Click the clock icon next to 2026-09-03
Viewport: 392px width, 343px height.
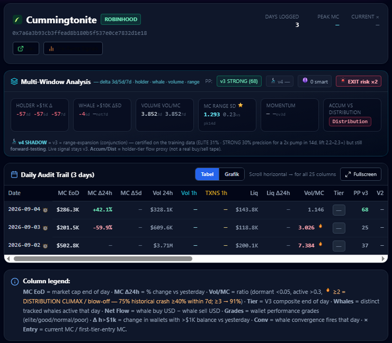[x=45, y=228]
